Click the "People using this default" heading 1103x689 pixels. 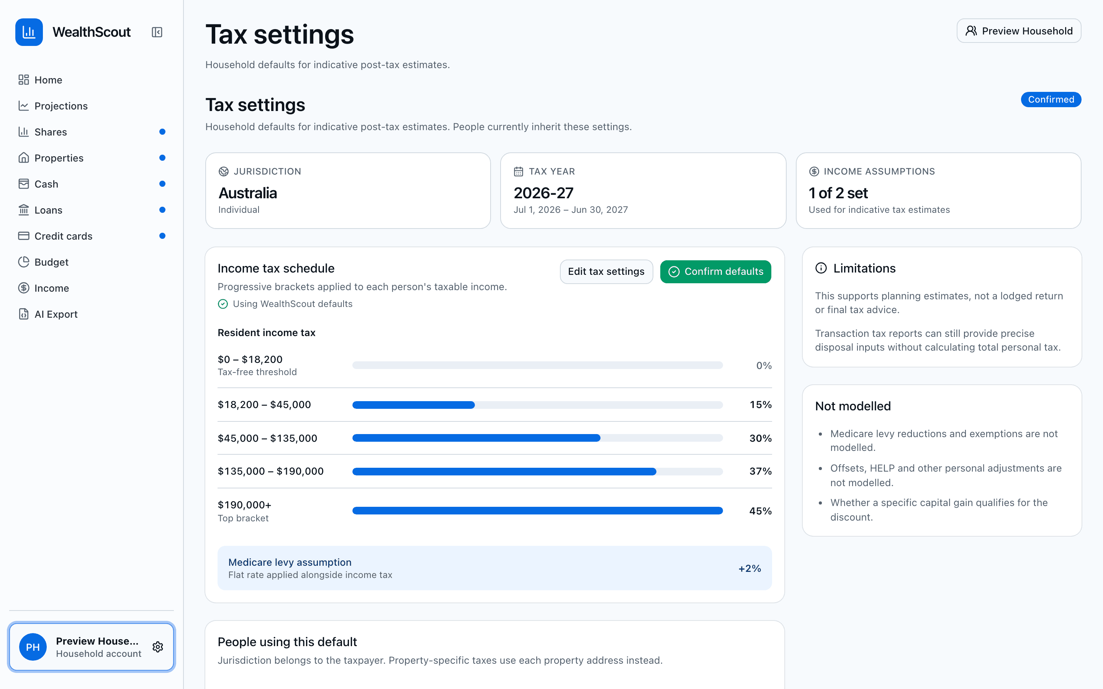(287, 642)
